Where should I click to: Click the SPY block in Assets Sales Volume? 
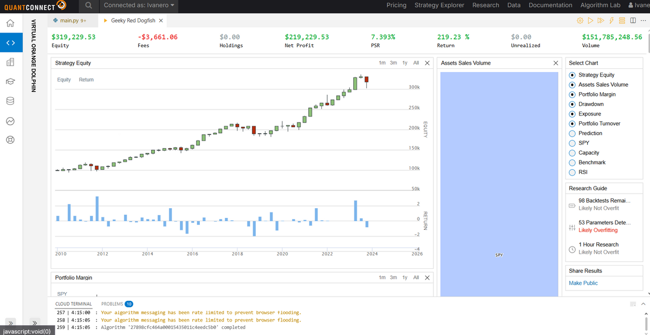pos(499,184)
